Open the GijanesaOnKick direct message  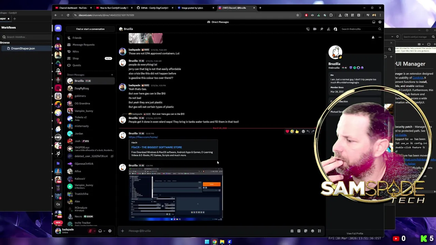pyautogui.click(x=90, y=164)
